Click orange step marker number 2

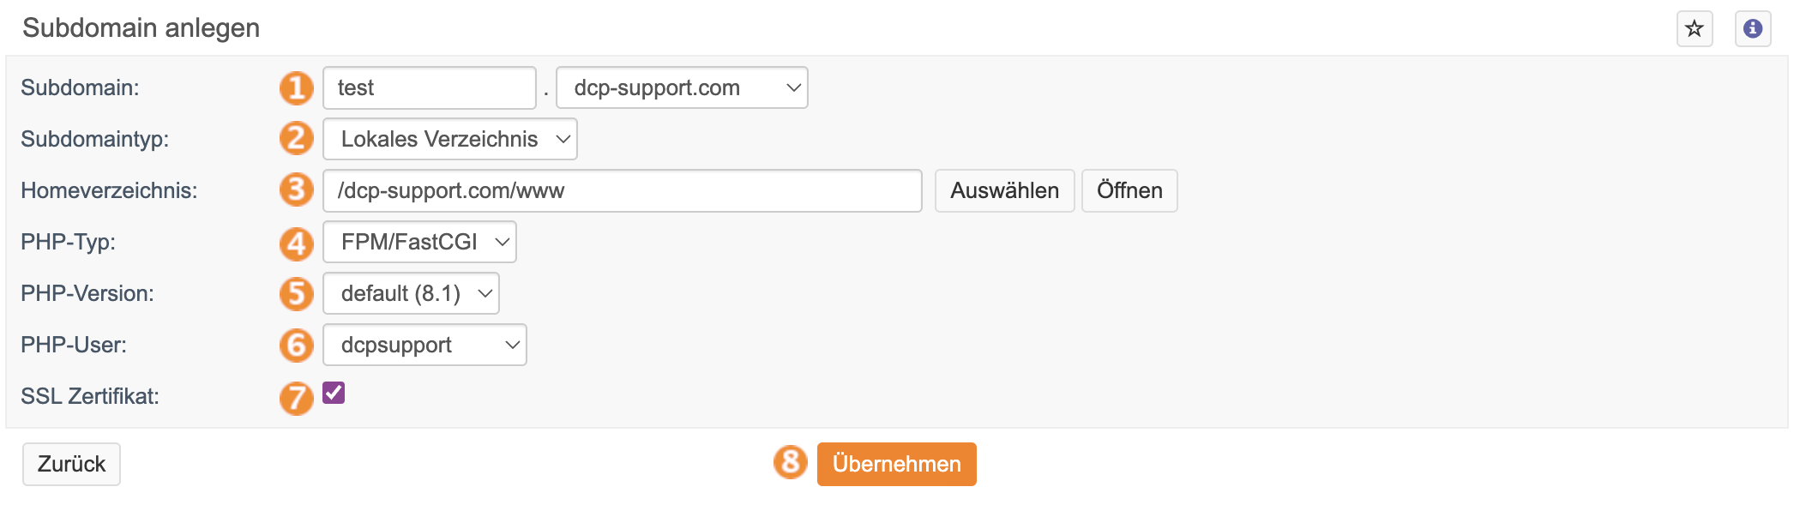pos(297,139)
